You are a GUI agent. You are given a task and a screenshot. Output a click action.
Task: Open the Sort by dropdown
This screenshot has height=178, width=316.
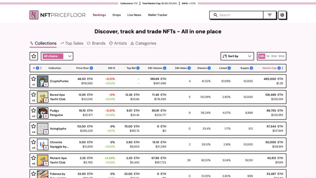[237, 56]
